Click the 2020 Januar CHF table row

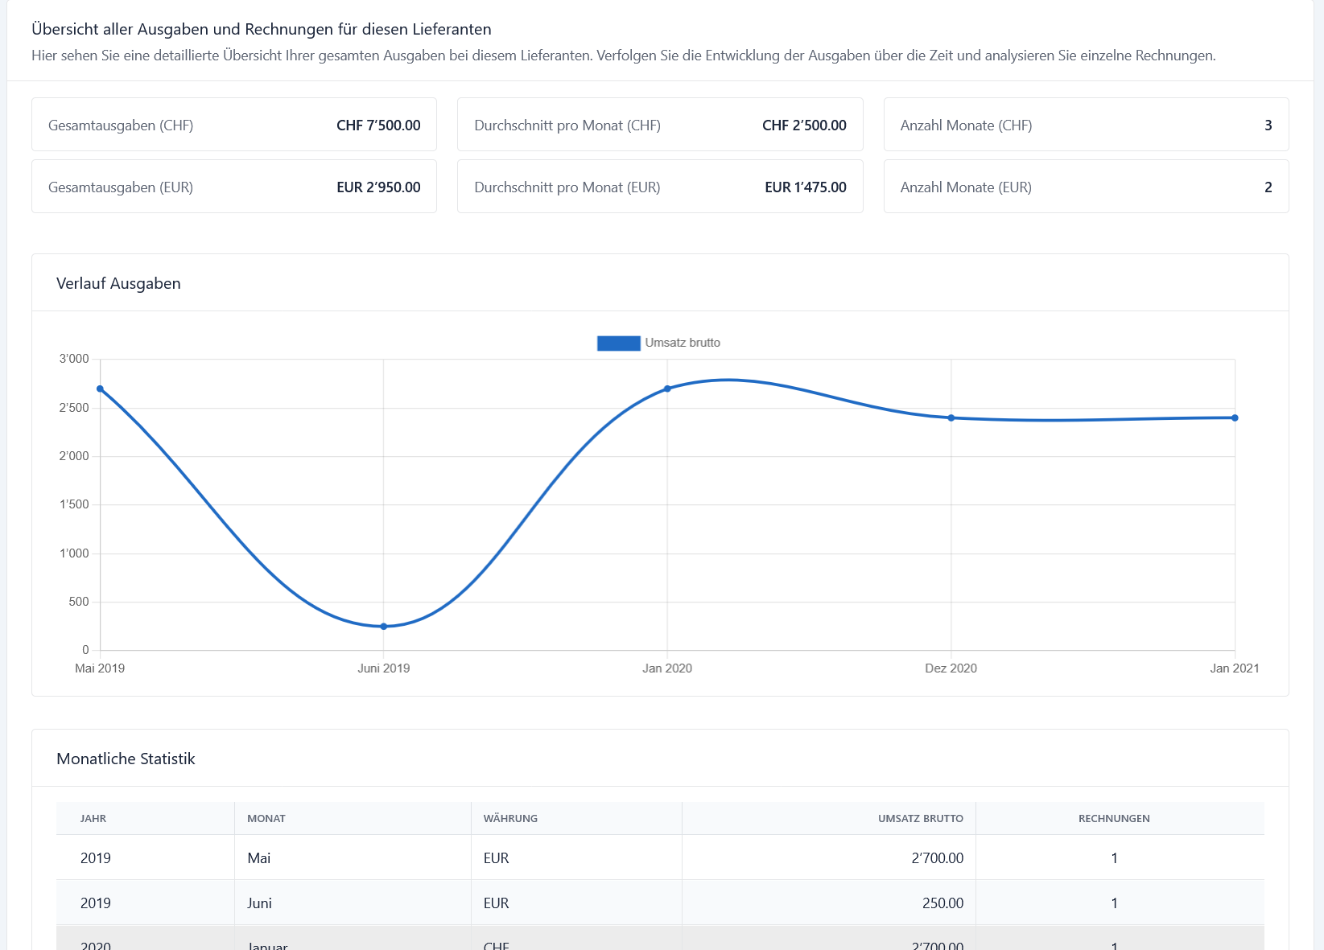(x=660, y=941)
